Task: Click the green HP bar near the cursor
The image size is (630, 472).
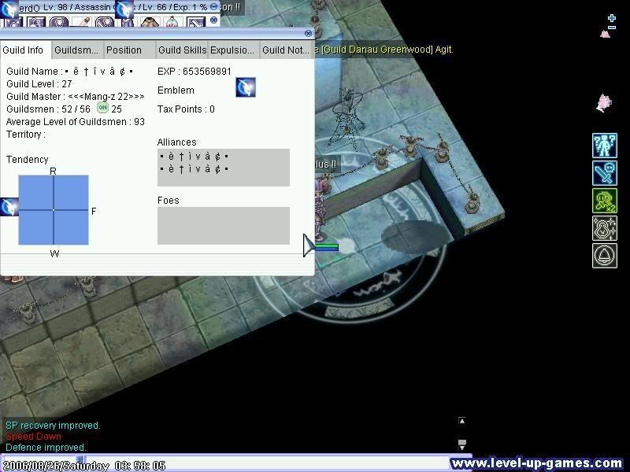Action: coord(327,245)
